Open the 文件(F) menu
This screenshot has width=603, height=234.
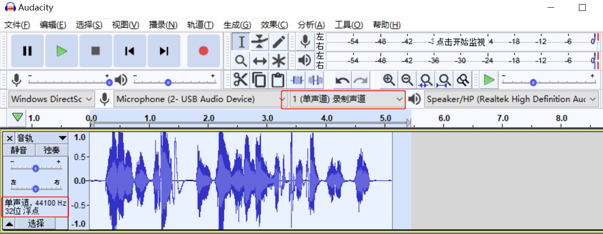click(17, 25)
